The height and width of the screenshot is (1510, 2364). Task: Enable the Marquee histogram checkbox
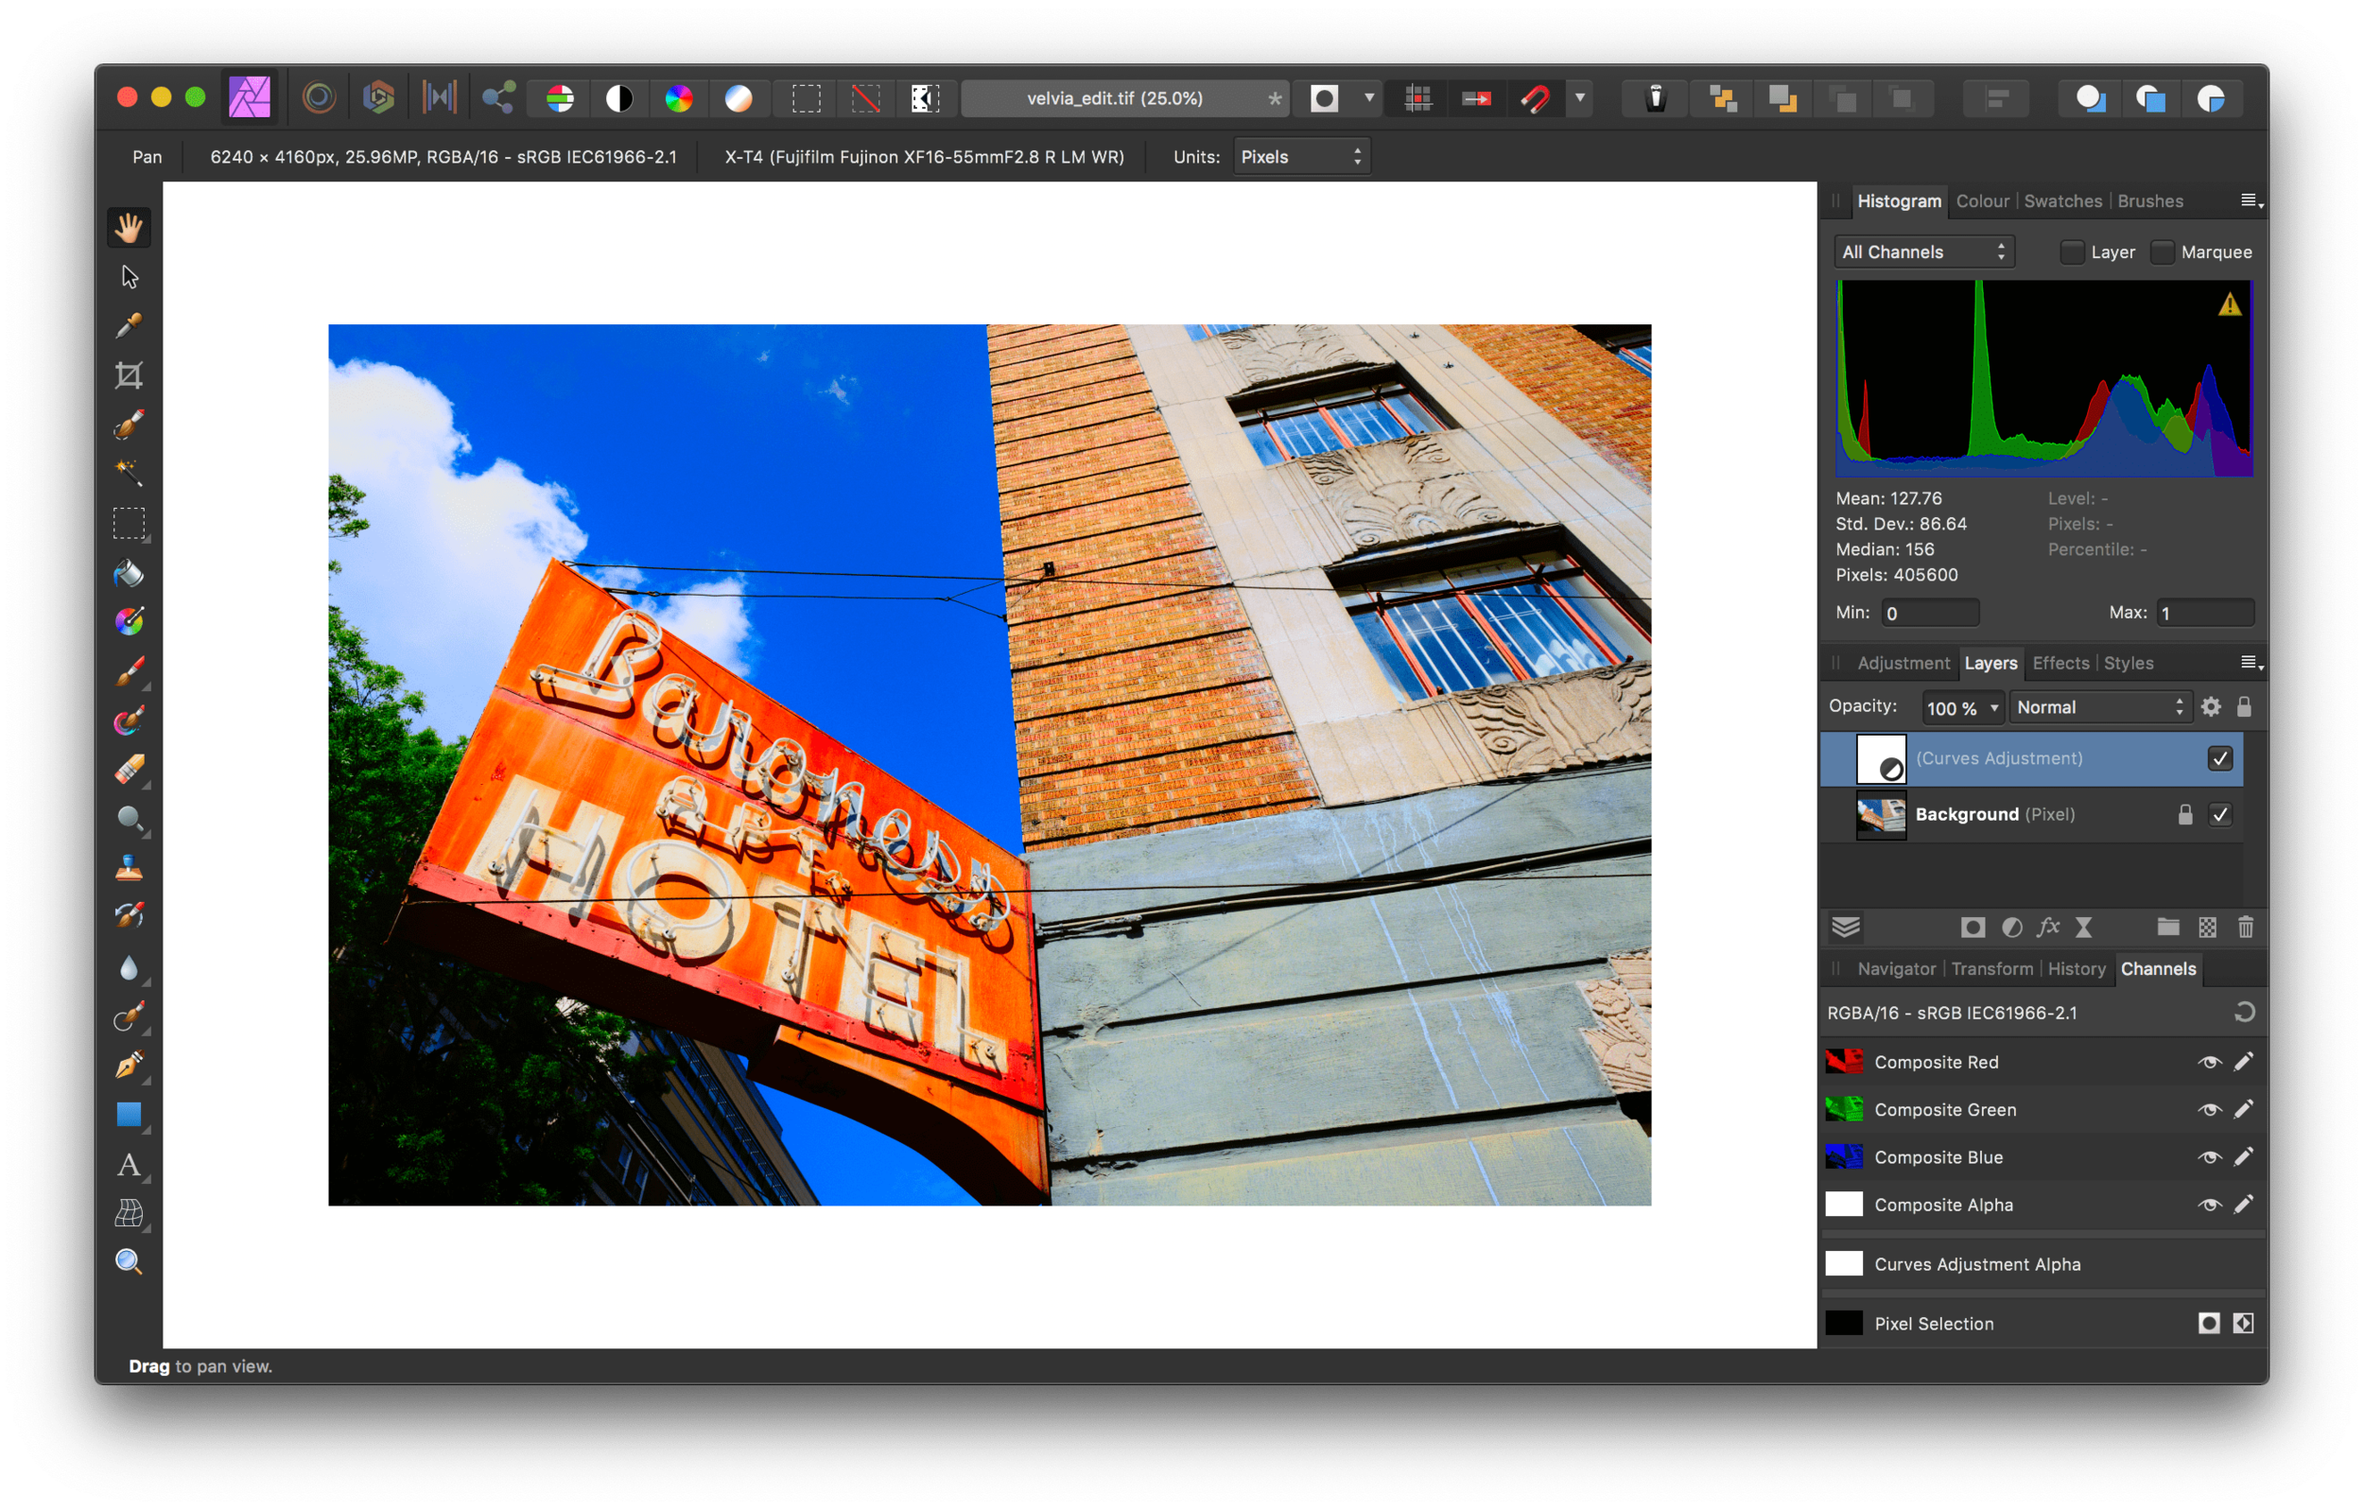(2162, 252)
